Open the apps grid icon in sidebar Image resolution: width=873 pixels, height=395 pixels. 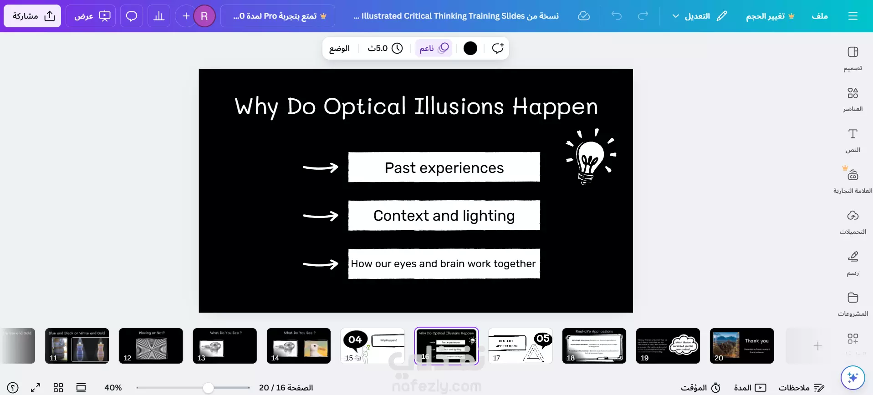tap(853, 339)
